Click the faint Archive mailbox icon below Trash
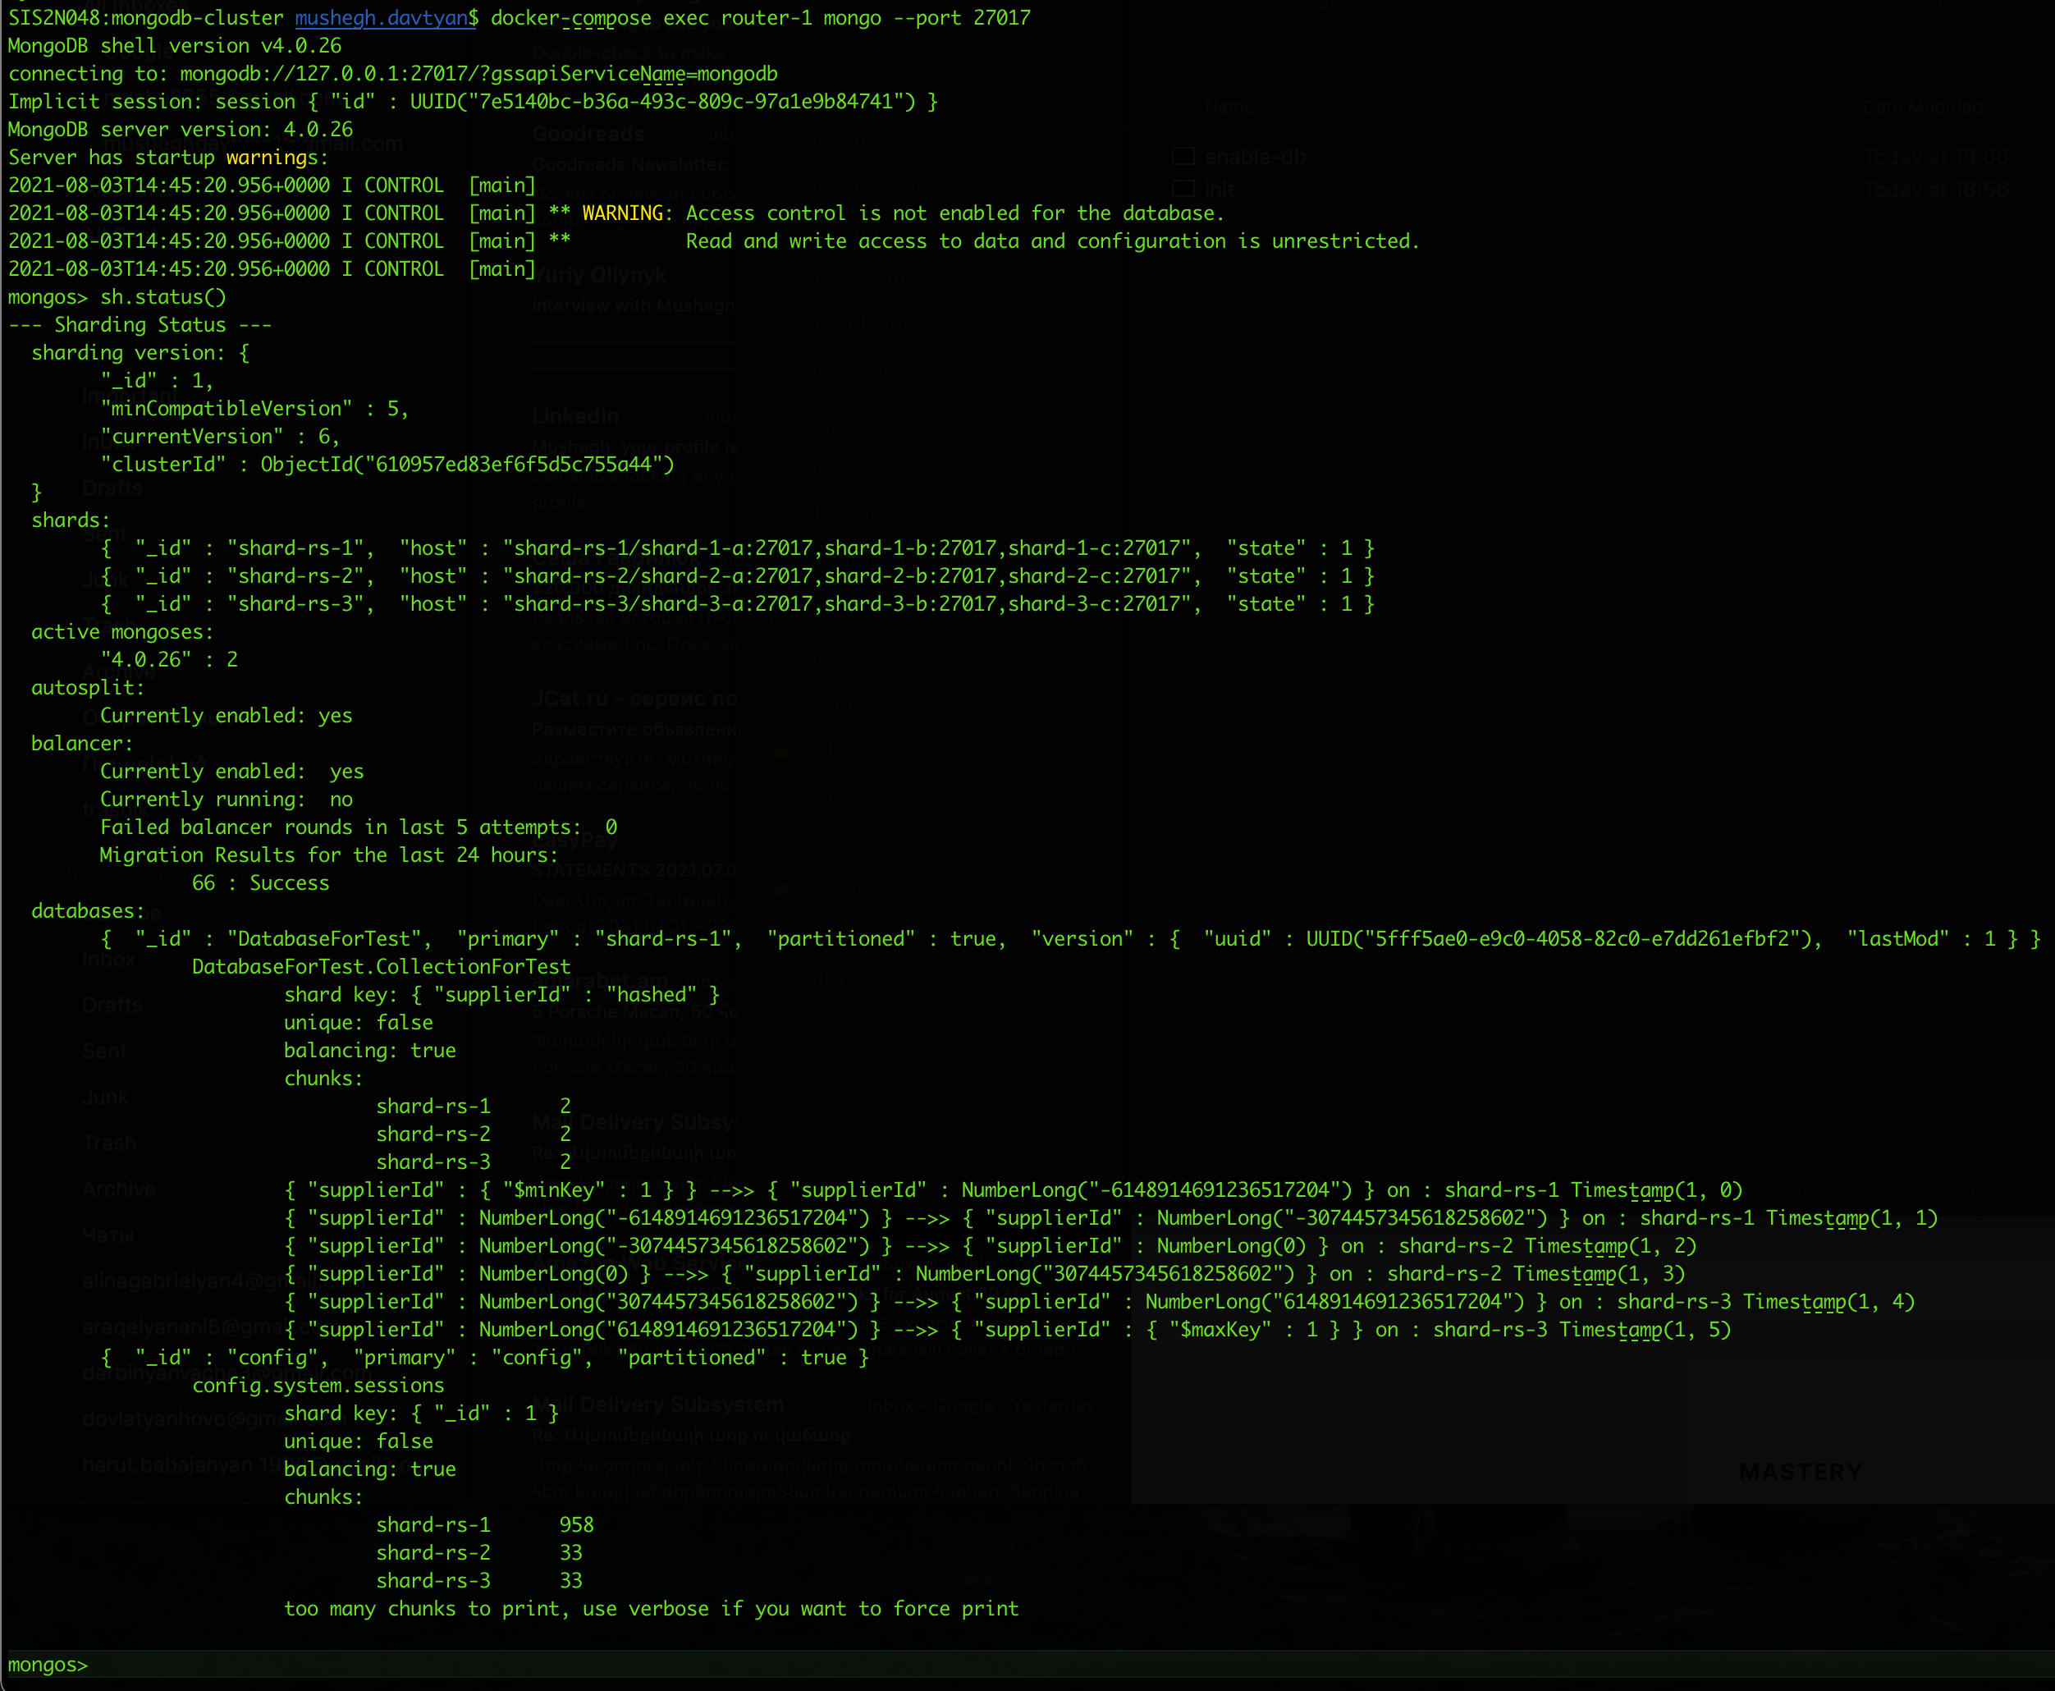Viewport: 2055px width, 1691px height. tap(58, 1189)
